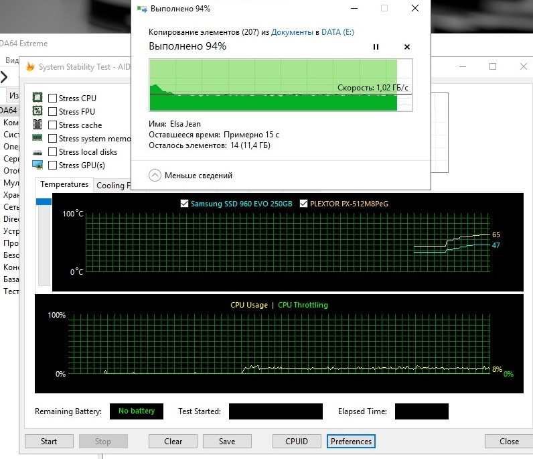Switch to the Cooling Fans tab
The image size is (533, 459).
pos(112,186)
